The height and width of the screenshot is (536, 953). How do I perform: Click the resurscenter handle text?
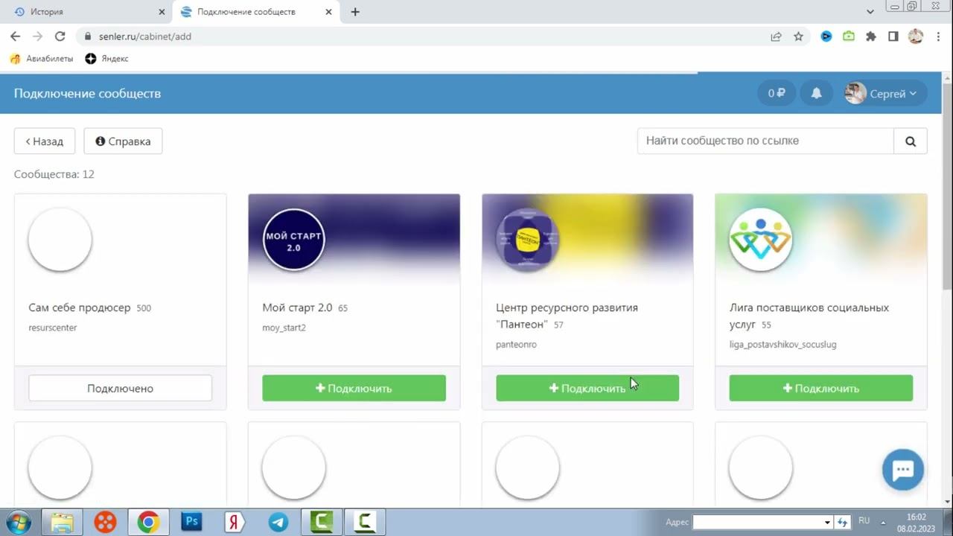click(53, 328)
